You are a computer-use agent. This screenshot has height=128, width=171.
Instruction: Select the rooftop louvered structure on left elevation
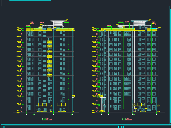click(57, 23)
